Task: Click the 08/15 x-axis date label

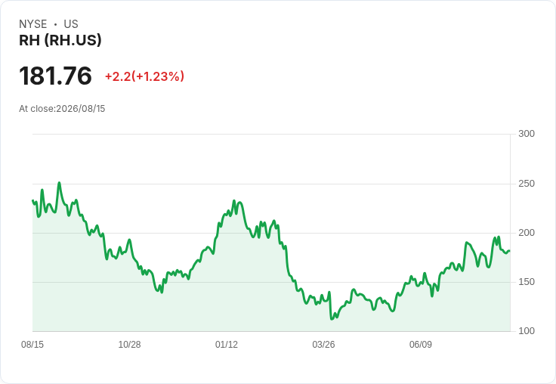Action: pos(32,344)
